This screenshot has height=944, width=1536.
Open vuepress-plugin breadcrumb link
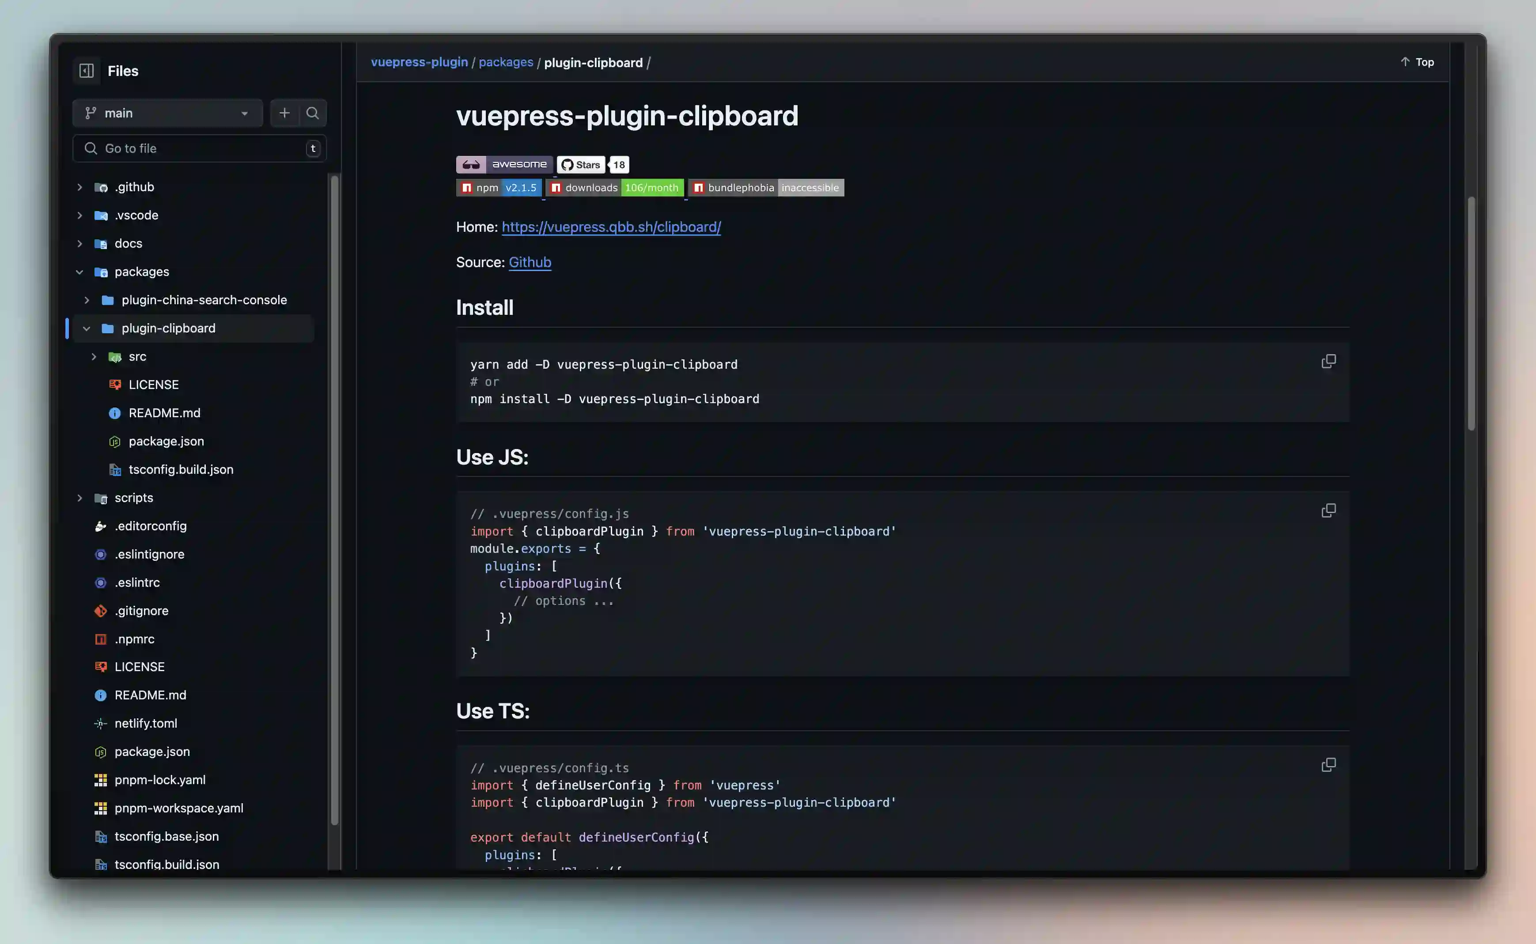tap(419, 62)
